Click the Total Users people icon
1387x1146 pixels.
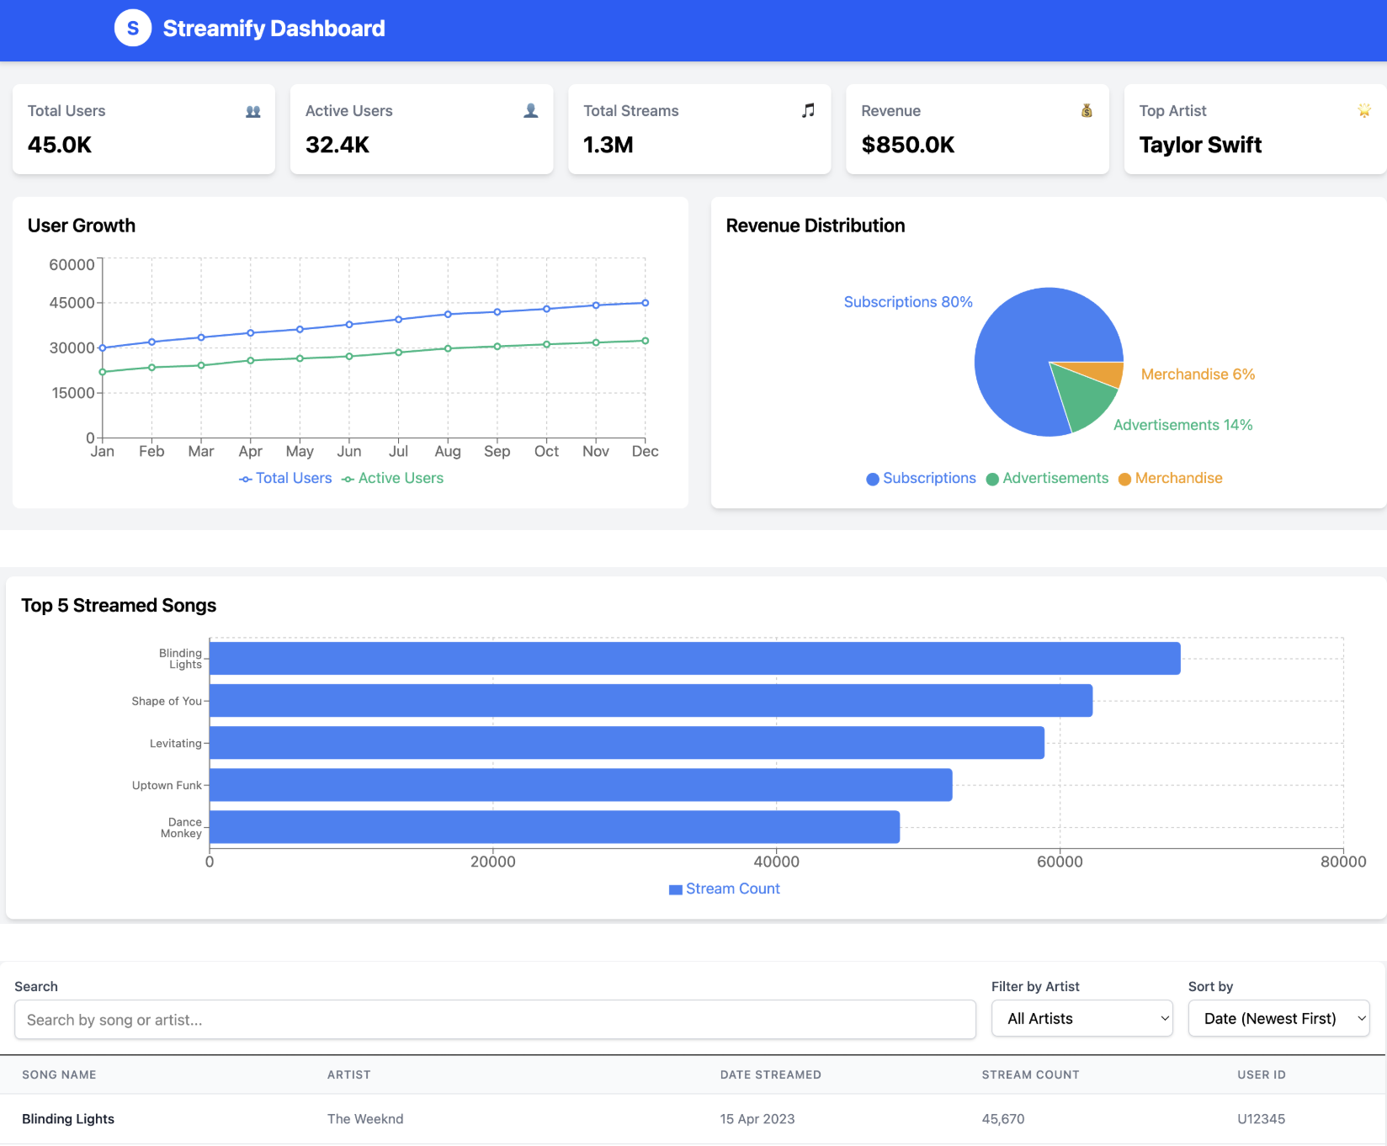(x=252, y=111)
